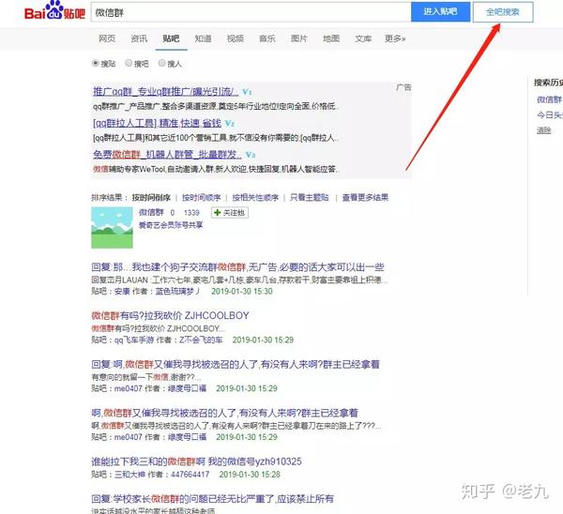Sort results by 按相关性顺序
Image resolution: width=563 pixels, height=514 pixels.
coord(255,197)
